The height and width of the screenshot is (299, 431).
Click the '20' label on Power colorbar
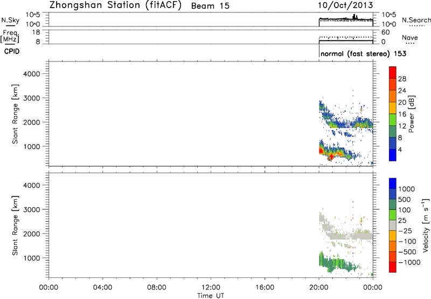[x=402, y=103]
